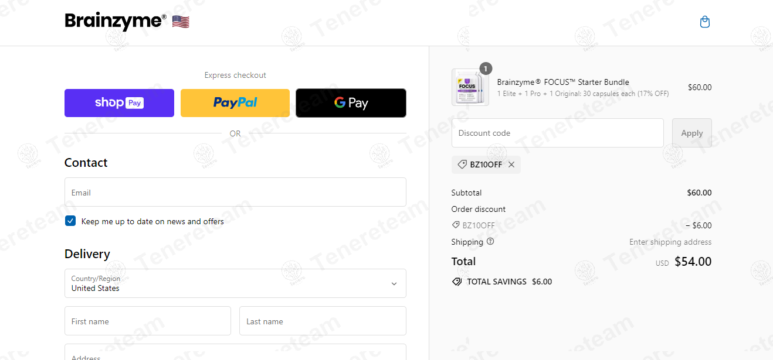
Task: Open the FOCUS Starter Bundle thumbnail
Action: [470, 87]
